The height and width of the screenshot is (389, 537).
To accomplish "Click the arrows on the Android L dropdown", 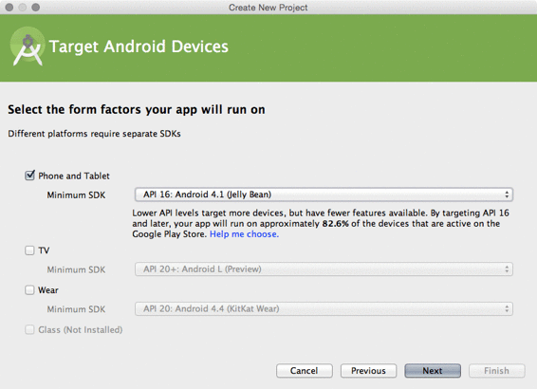I will (x=507, y=269).
